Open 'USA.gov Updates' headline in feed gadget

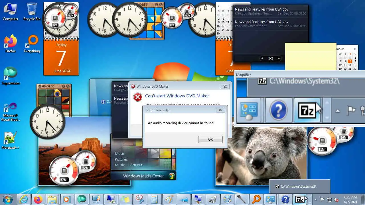[270, 11]
